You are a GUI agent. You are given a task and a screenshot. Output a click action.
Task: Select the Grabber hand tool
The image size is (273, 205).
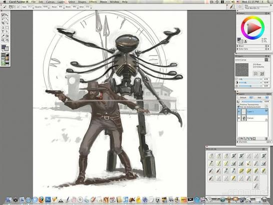click(7, 40)
